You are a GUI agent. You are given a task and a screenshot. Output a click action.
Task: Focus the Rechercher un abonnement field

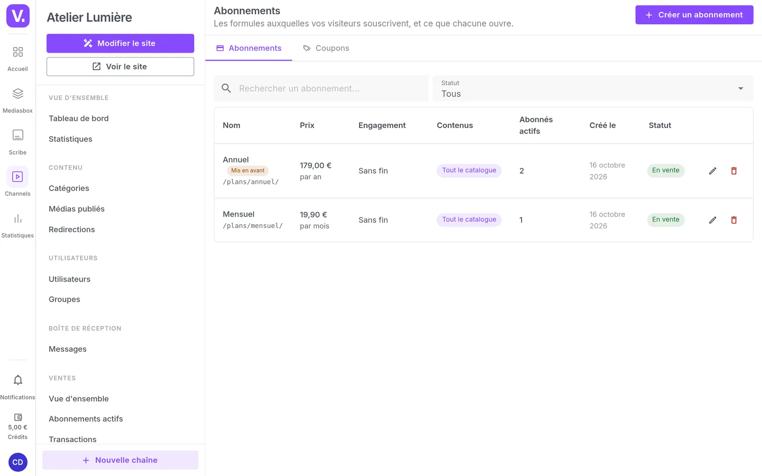click(x=321, y=89)
